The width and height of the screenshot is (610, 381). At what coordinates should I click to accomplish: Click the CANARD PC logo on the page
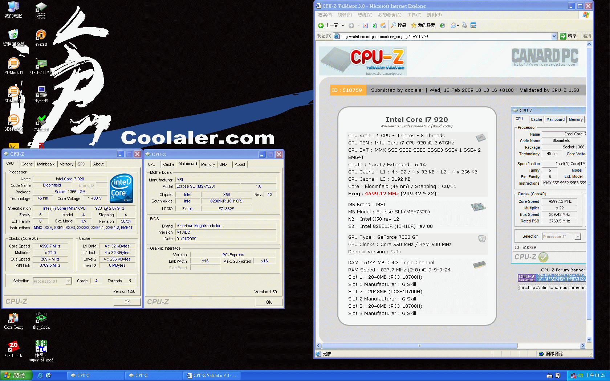pyautogui.click(x=545, y=57)
